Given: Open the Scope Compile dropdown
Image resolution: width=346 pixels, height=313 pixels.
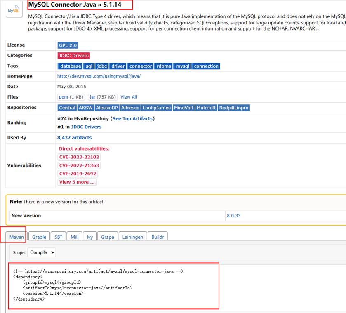Looking at the screenshot, I should point(42,252).
